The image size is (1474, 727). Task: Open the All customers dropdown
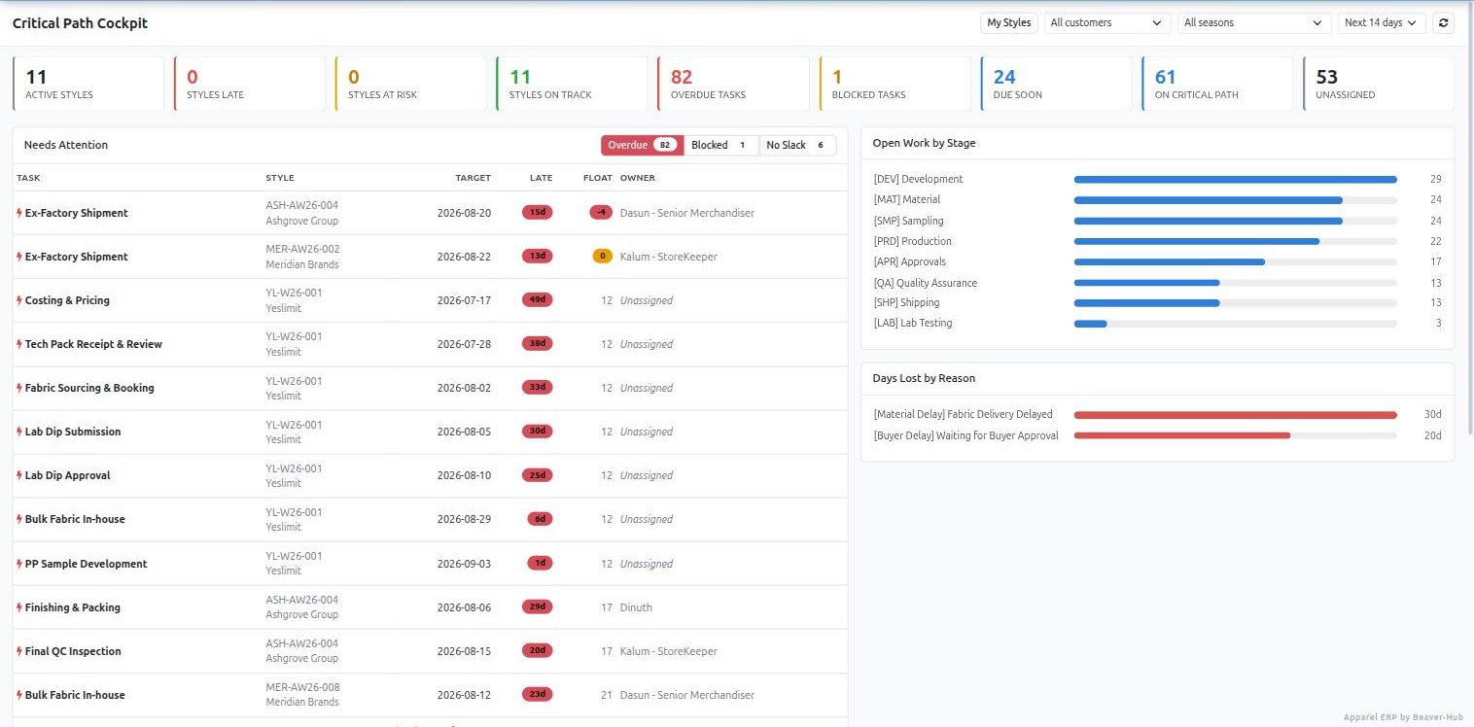tap(1107, 22)
